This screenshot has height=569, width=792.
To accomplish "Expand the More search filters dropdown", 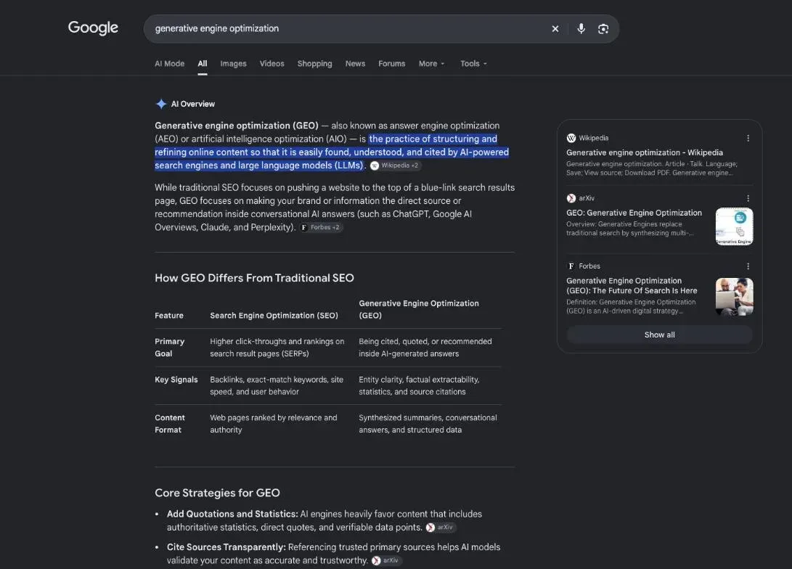I will click(x=431, y=64).
